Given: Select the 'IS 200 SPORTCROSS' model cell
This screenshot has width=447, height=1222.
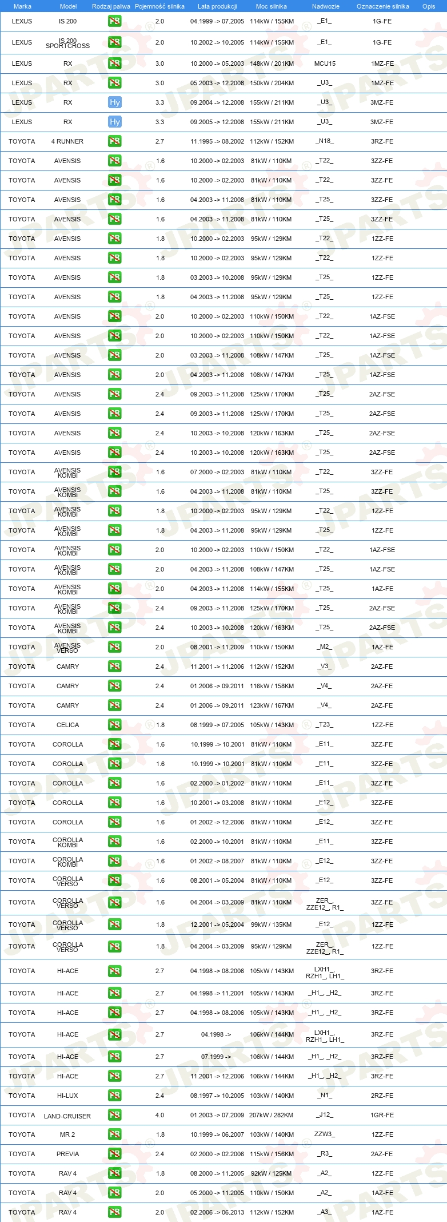Looking at the screenshot, I should click(x=67, y=43).
